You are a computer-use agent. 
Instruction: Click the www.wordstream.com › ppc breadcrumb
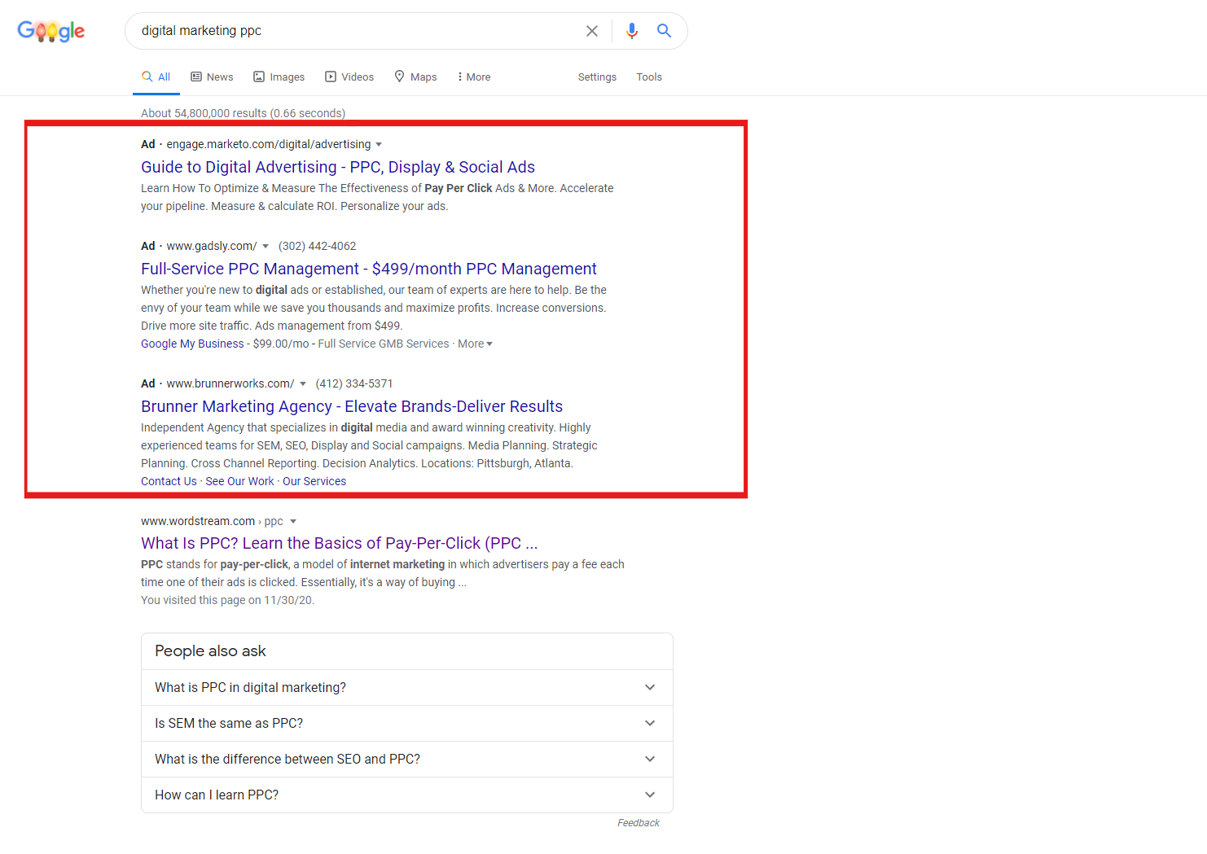[212, 521]
